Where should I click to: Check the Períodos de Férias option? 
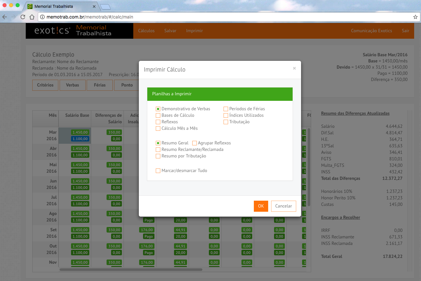click(x=226, y=109)
